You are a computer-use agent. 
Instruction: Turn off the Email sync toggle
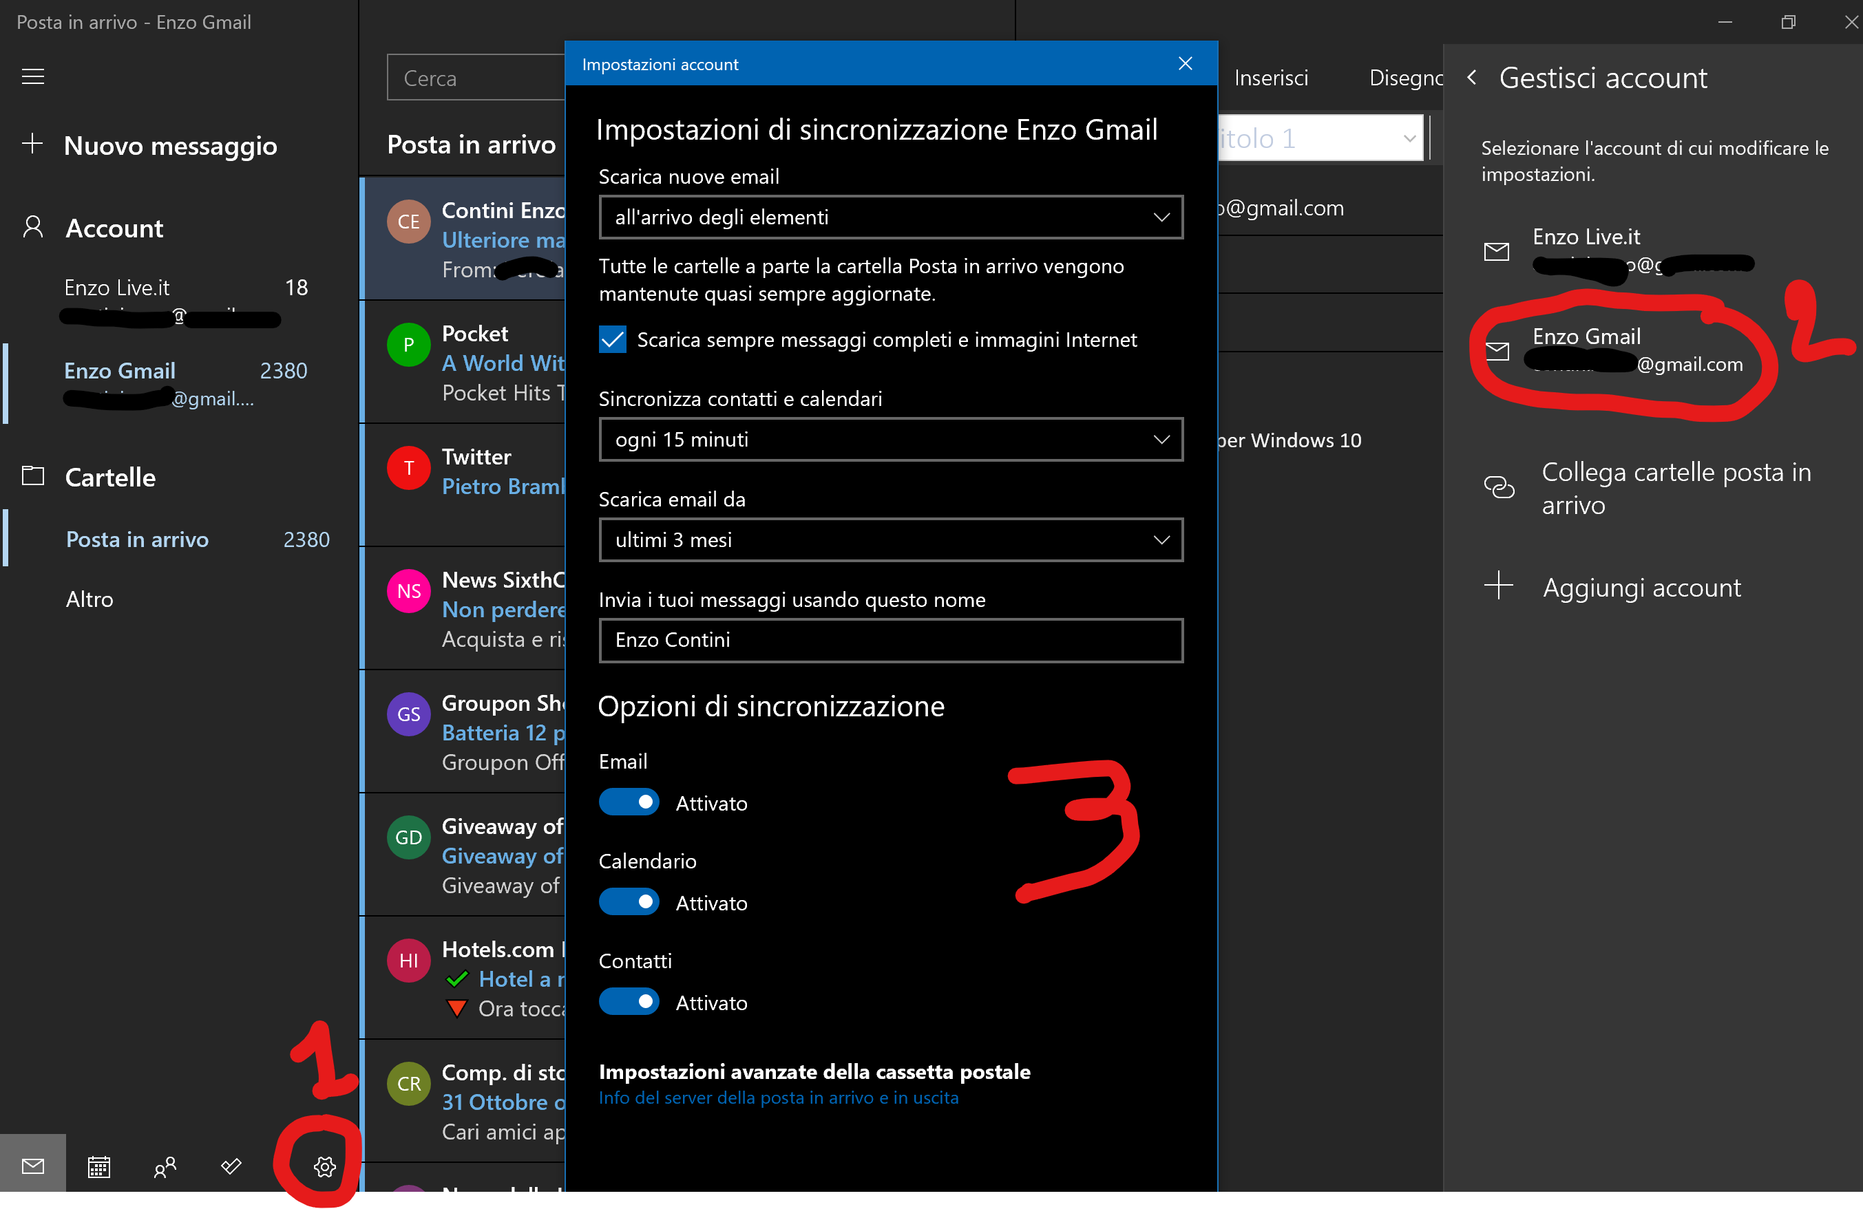coord(629,802)
